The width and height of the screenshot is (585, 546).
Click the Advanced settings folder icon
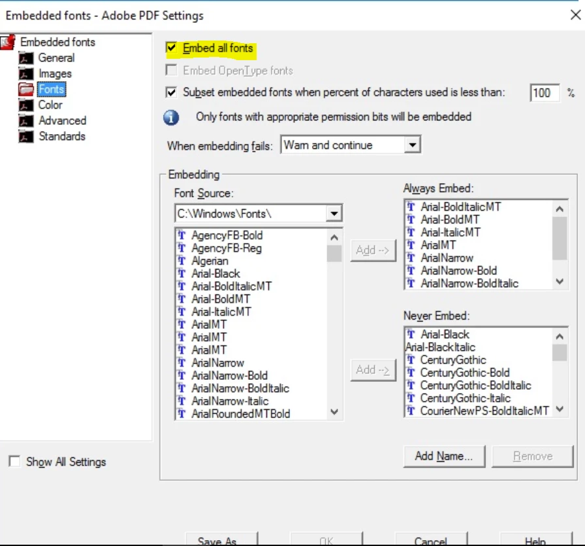26,121
